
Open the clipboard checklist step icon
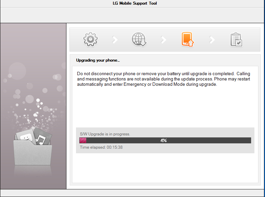[236, 40]
